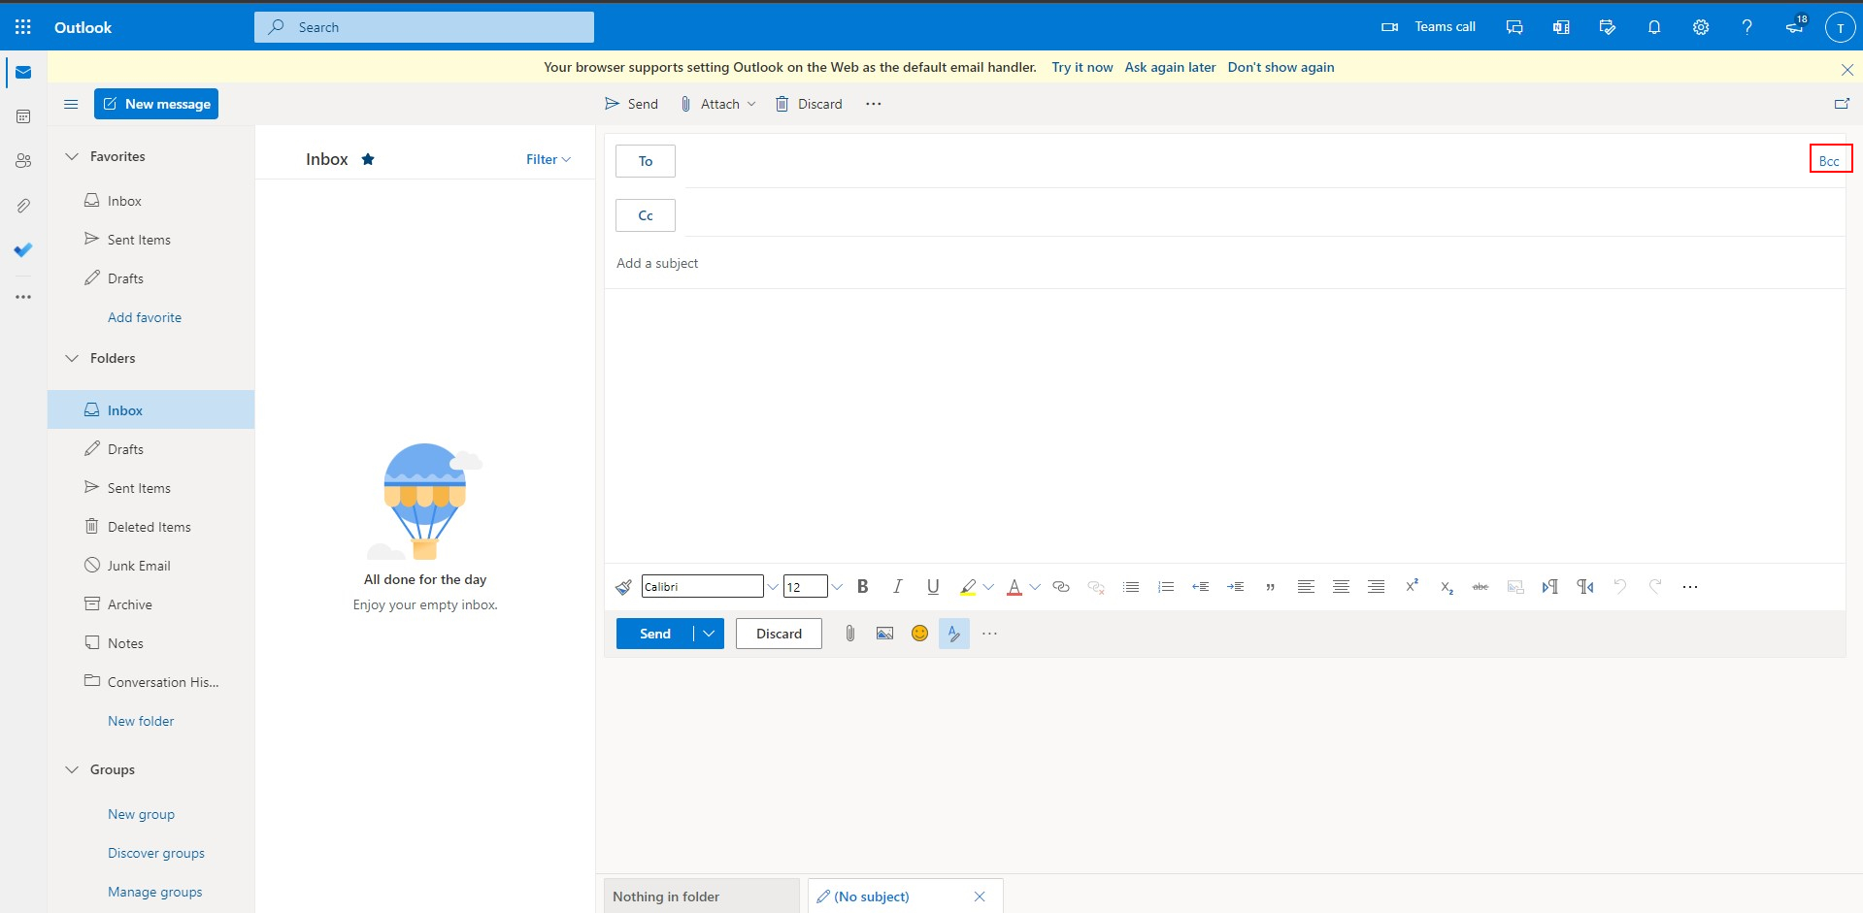Collapse the Favorites section
Image resolution: width=1863 pixels, height=913 pixels.
(x=72, y=156)
